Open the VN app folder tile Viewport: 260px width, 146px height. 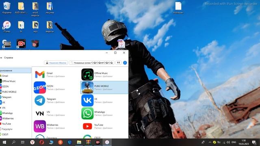56,113
